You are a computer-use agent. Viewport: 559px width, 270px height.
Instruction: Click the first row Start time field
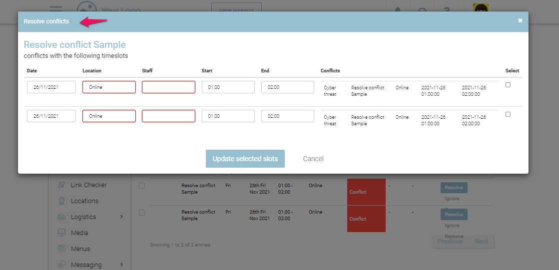[228, 87]
